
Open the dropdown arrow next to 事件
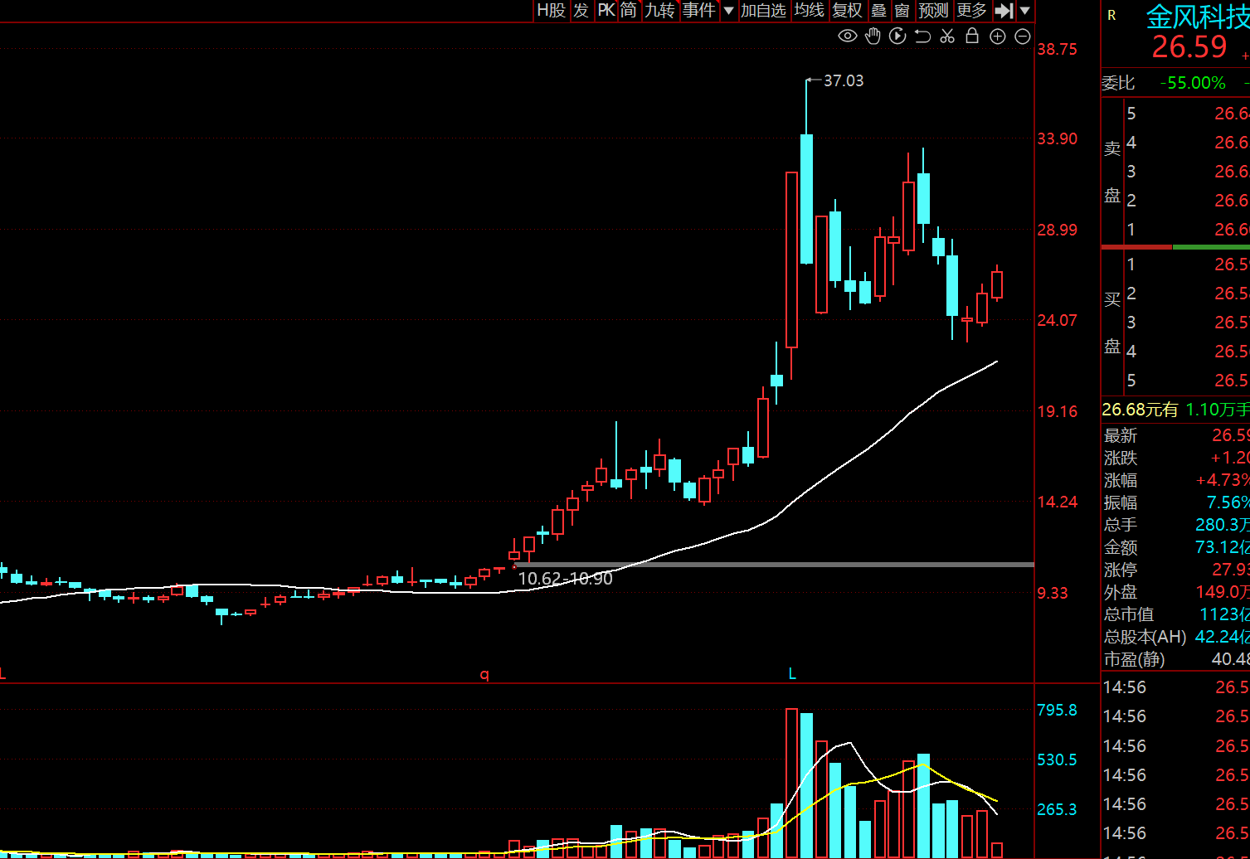click(x=728, y=11)
